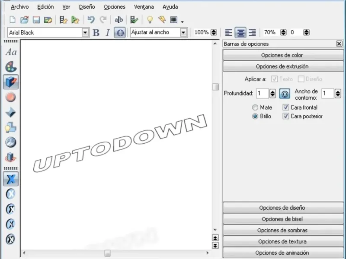Screen dimensions: 346x259
Task: Click the vertical scrollbar thumb of canvas
Action: 215,87
